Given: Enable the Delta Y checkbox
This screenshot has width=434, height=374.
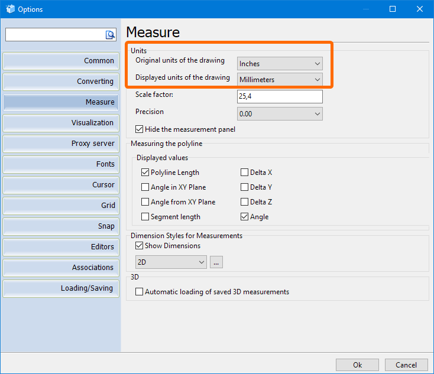Looking at the screenshot, I should tap(244, 187).
